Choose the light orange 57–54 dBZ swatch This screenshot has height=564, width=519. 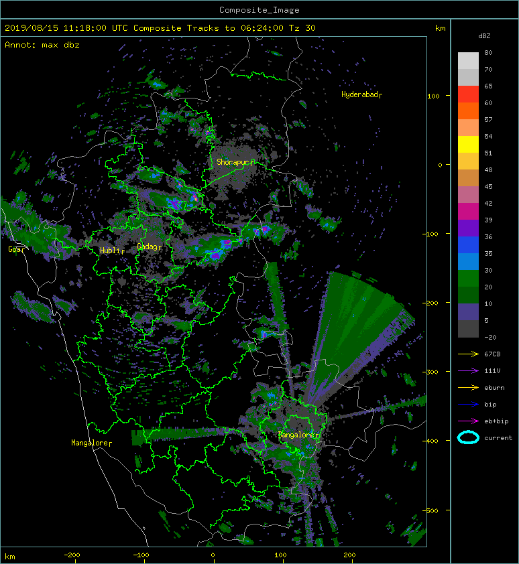(468, 128)
